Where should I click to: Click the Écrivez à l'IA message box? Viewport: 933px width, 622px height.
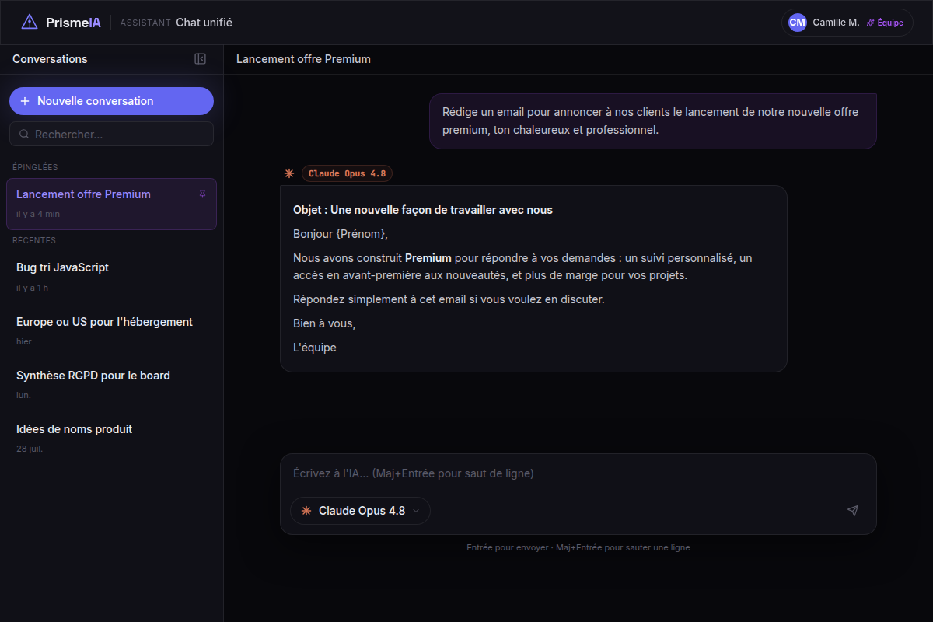(578, 473)
